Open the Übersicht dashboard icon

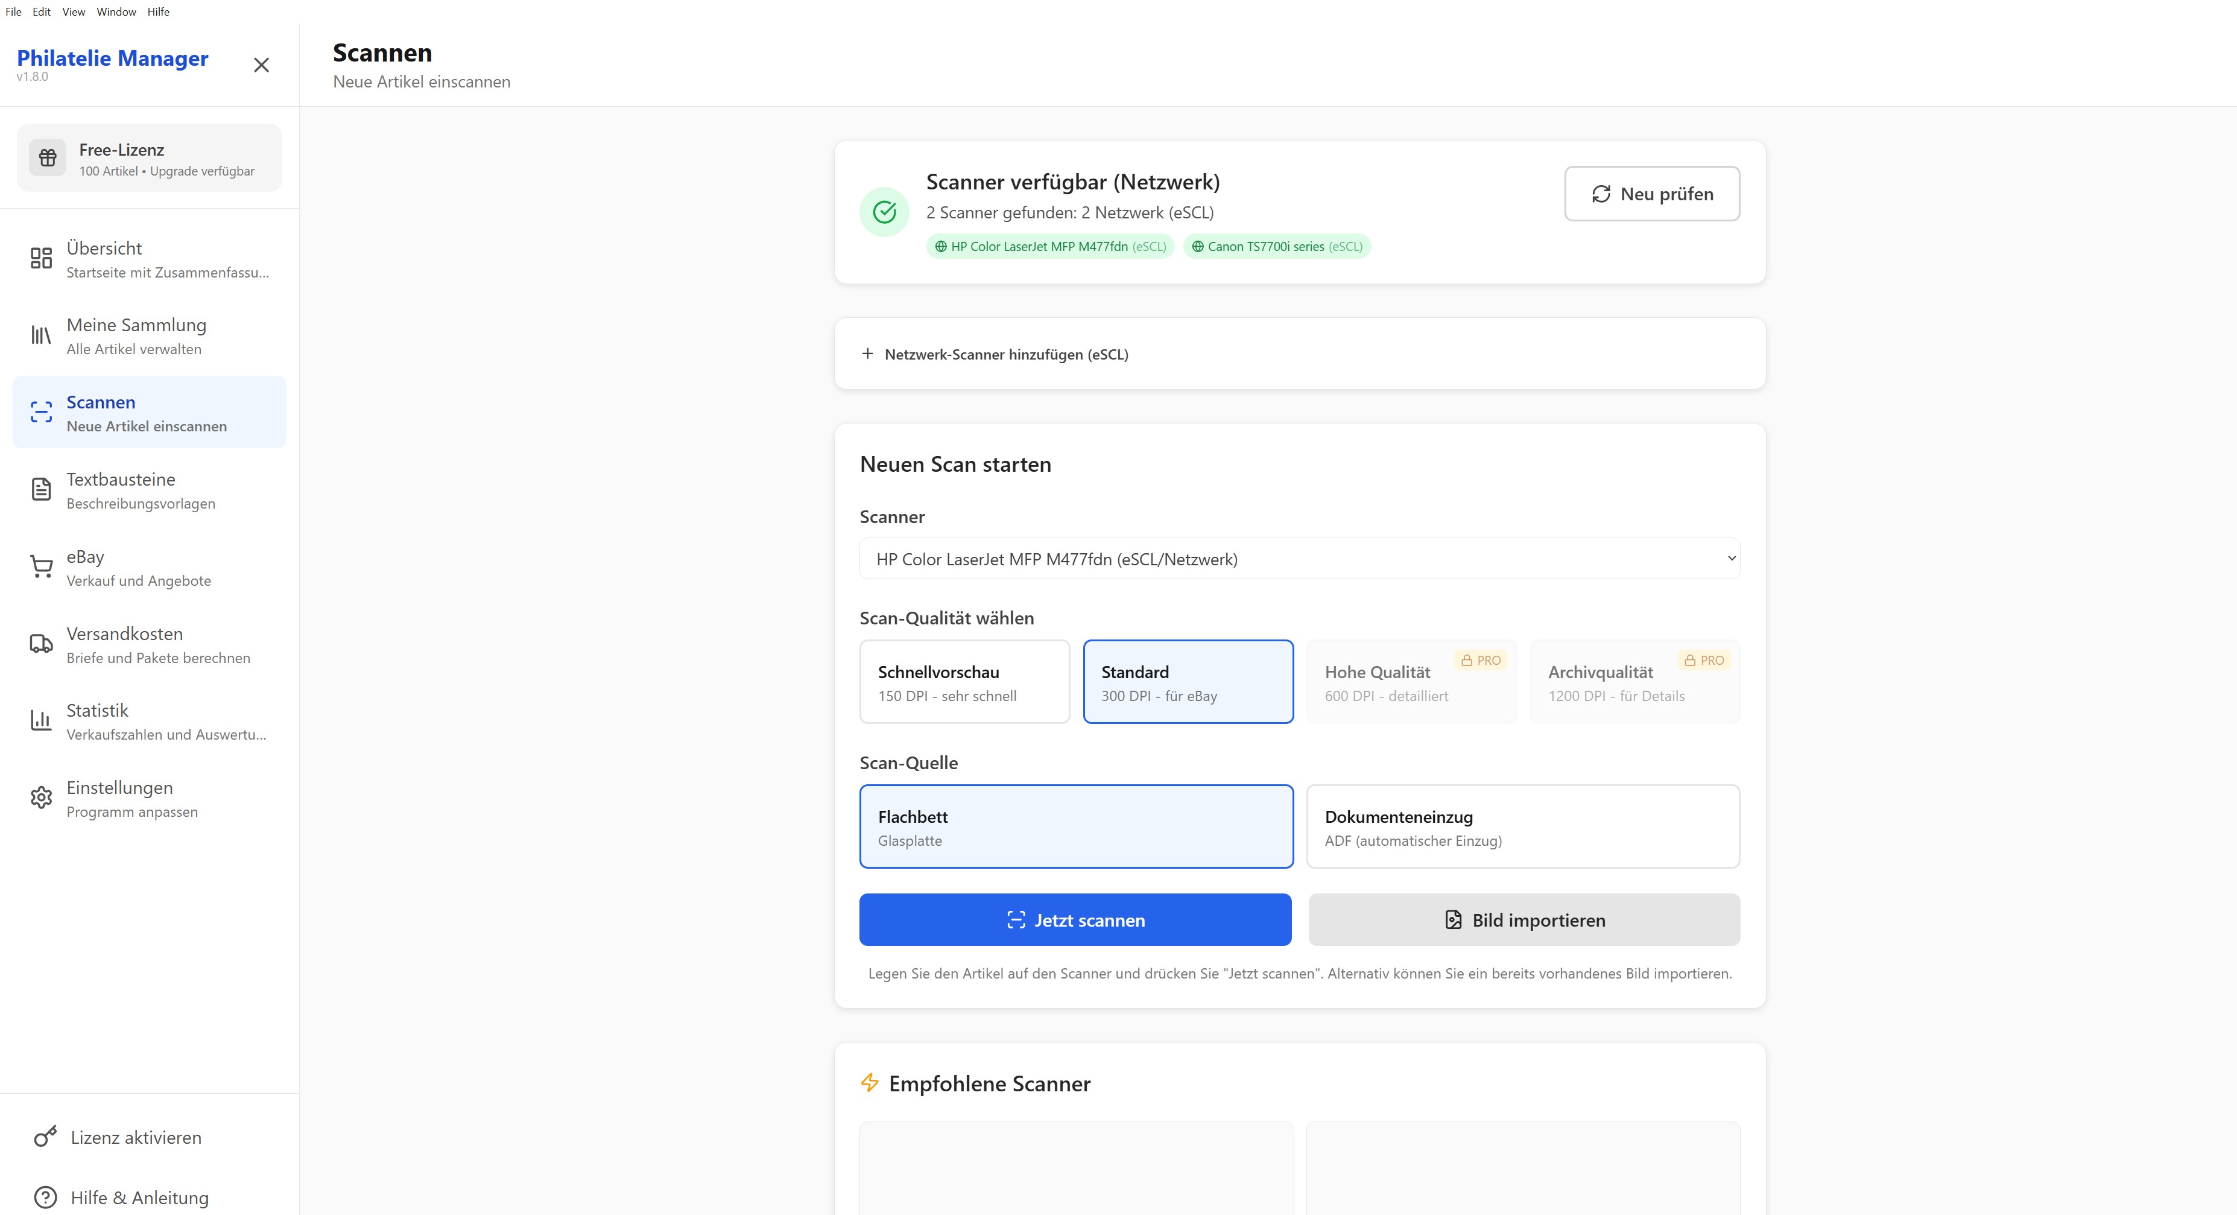click(41, 258)
